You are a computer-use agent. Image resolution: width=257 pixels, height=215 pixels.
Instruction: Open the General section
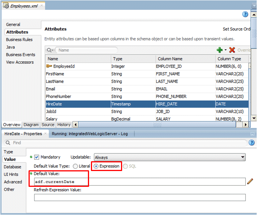click(x=13, y=24)
